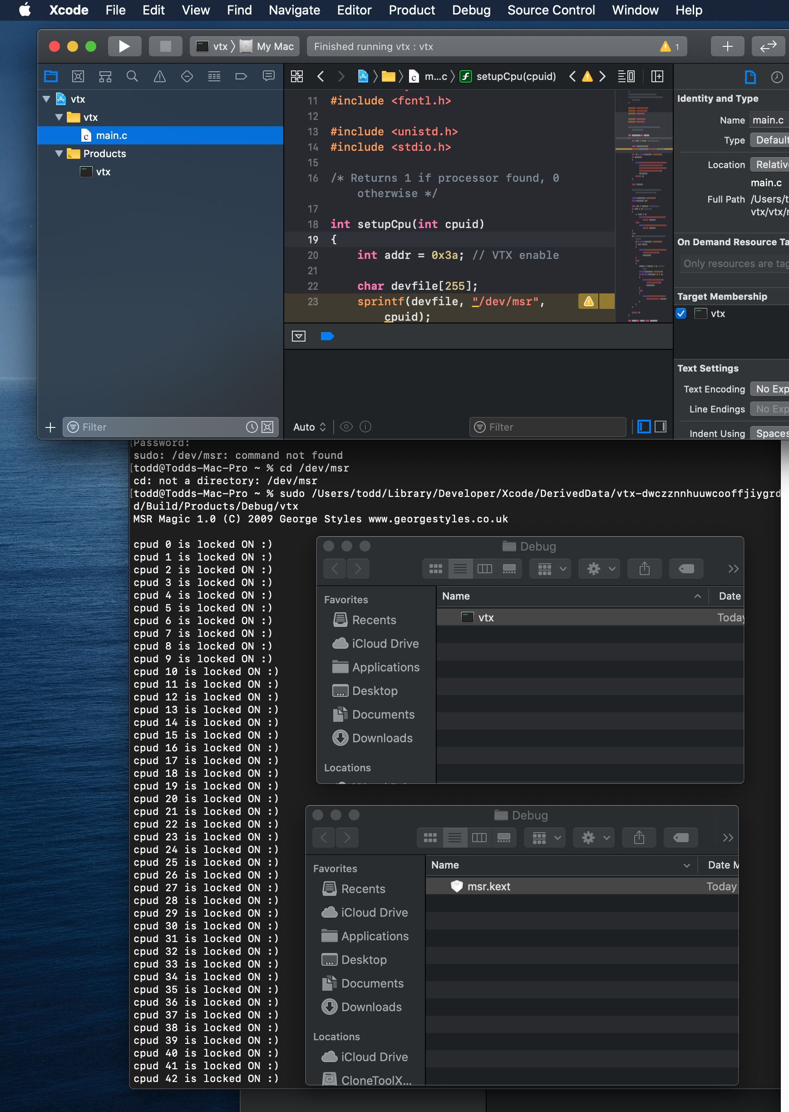Click warning marker on line 23
Screen dimensions: 789x1112
point(588,301)
